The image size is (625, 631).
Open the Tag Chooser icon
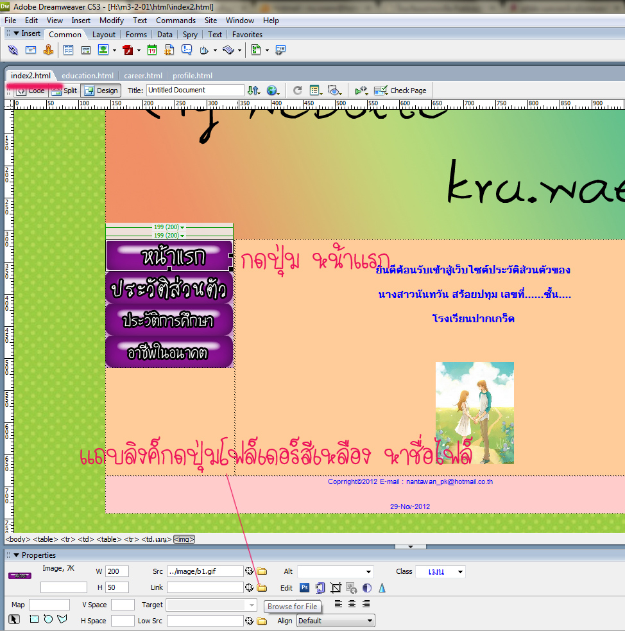tap(280, 50)
